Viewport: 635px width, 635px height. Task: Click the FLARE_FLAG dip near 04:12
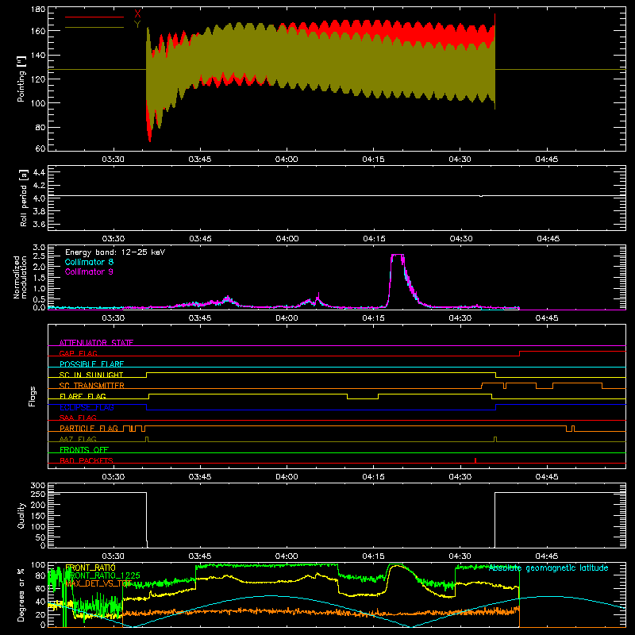(363, 396)
